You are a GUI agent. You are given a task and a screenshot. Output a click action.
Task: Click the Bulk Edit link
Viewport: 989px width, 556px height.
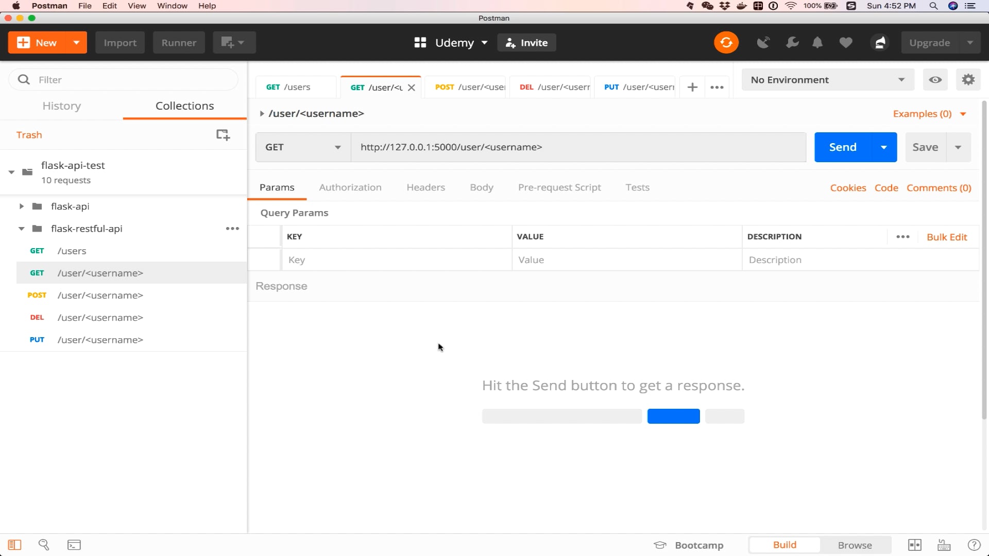pos(946,237)
